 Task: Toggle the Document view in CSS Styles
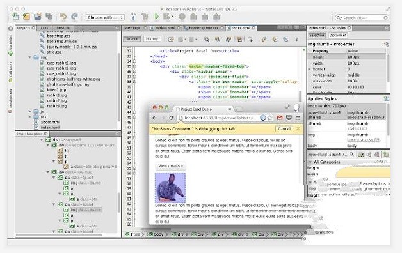coord(337,35)
